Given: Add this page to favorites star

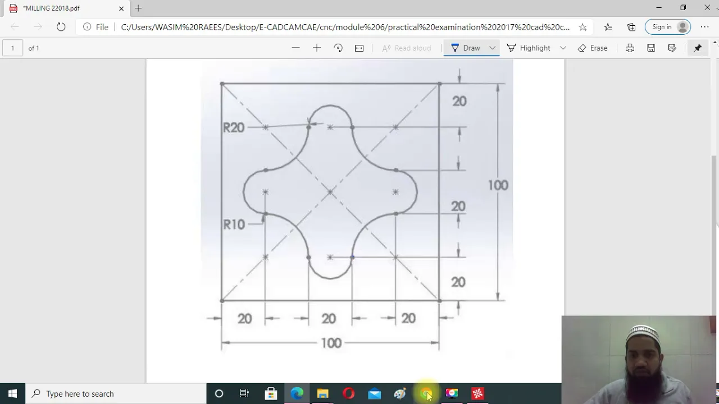Looking at the screenshot, I should pos(583,27).
